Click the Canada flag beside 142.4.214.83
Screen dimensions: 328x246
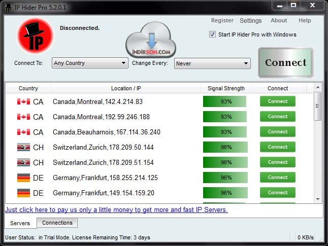(x=23, y=101)
